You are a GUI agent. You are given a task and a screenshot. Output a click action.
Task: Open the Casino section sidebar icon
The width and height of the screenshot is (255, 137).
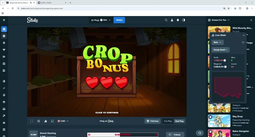point(4,29)
